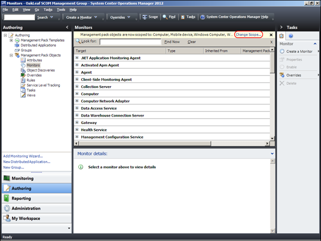
Task: Click New Distributed Application link
Action: (26, 162)
